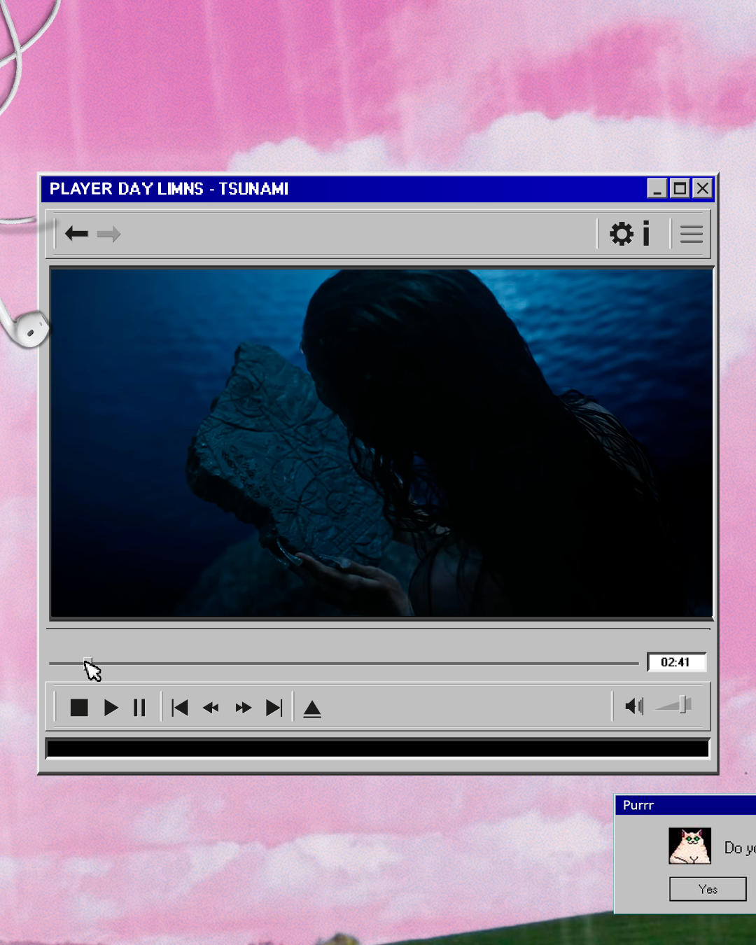Skip to the previous track
The width and height of the screenshot is (756, 945).
click(x=180, y=708)
